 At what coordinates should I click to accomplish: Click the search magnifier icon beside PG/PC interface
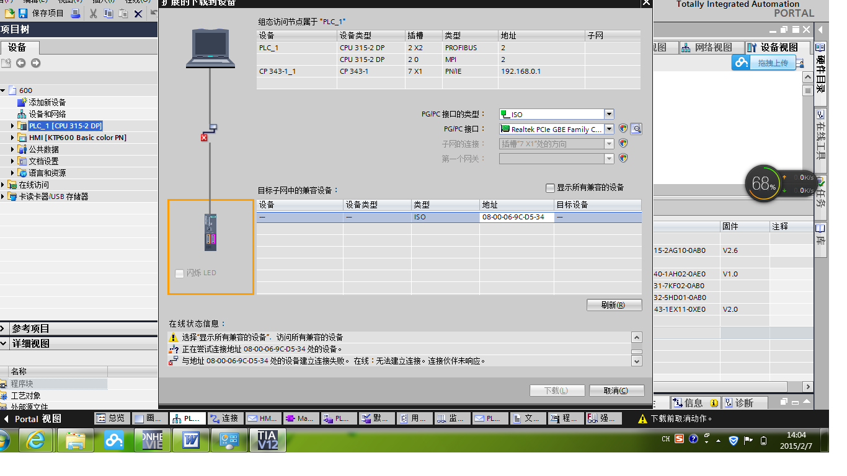coord(636,129)
